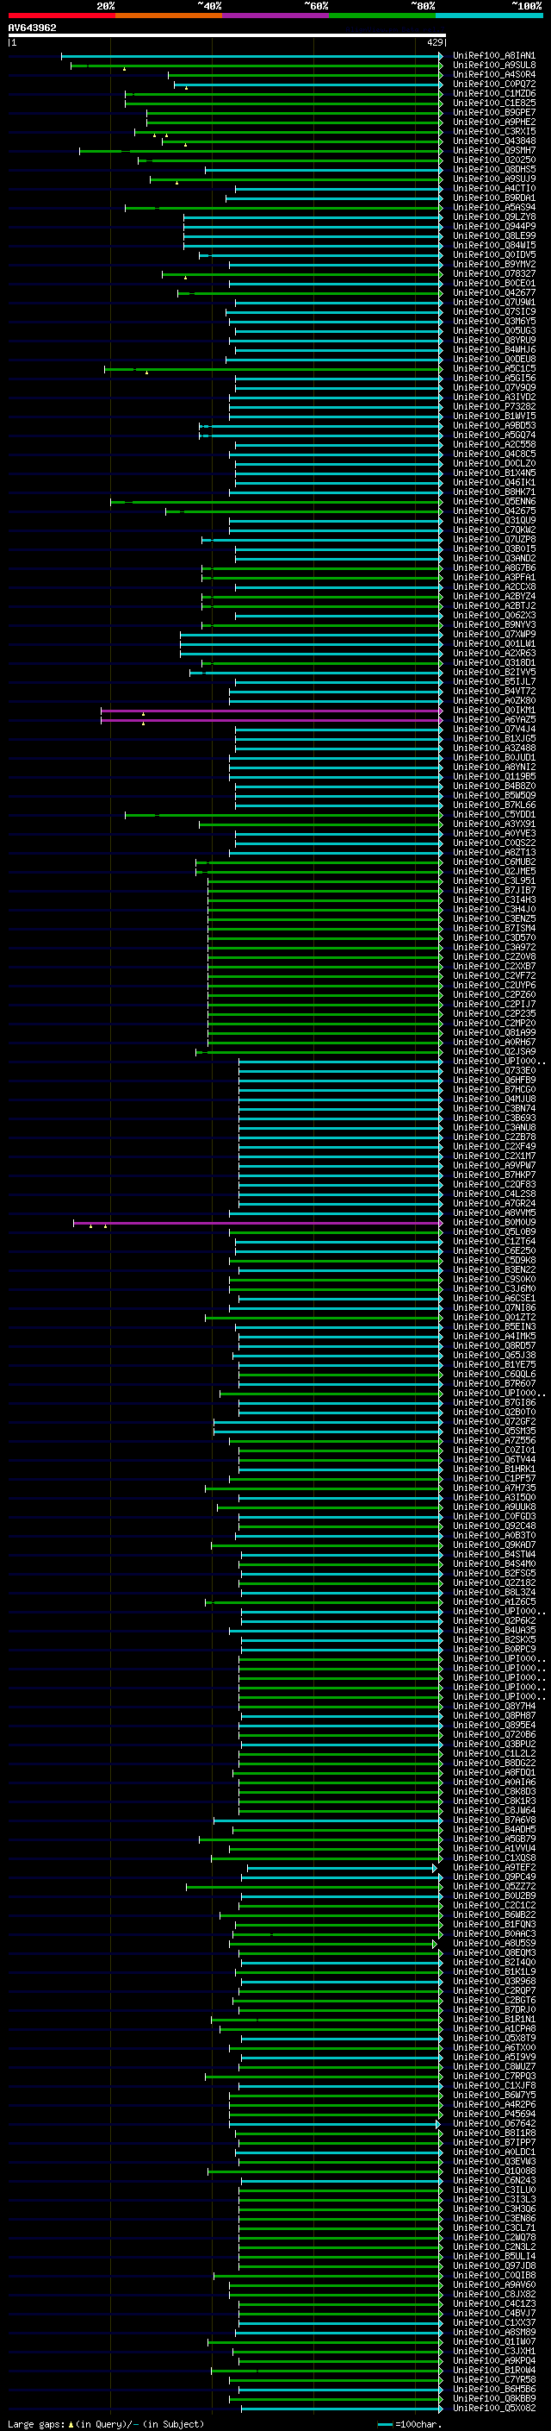Click the query start position 1
The image size is (551, 2431).
click(x=12, y=42)
